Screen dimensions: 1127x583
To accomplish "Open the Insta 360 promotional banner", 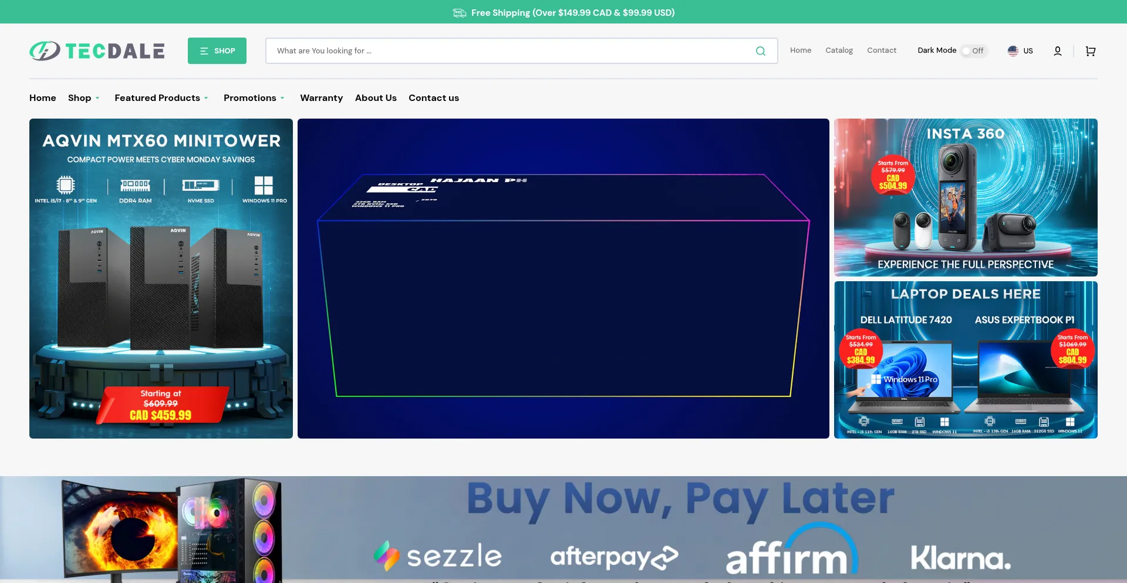I will point(966,197).
